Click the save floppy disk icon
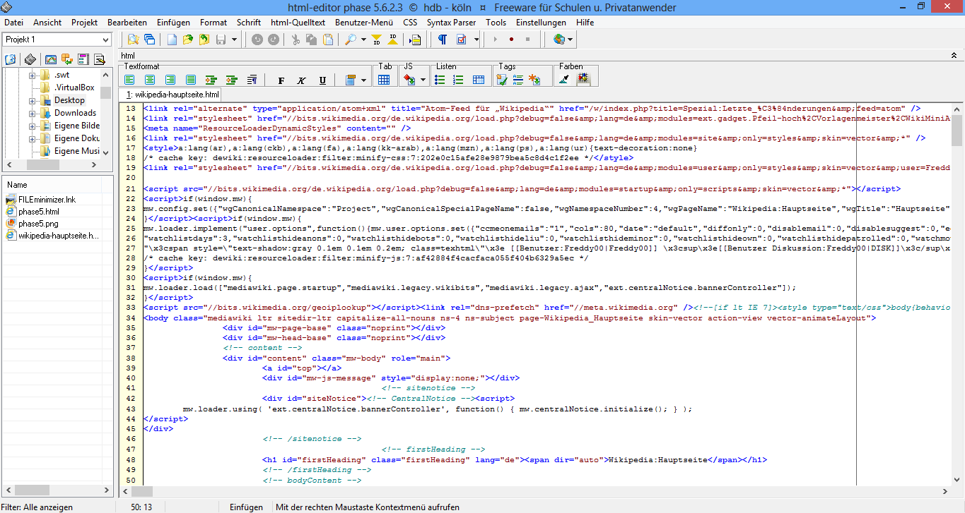Image resolution: width=965 pixels, height=513 pixels. (x=221, y=40)
